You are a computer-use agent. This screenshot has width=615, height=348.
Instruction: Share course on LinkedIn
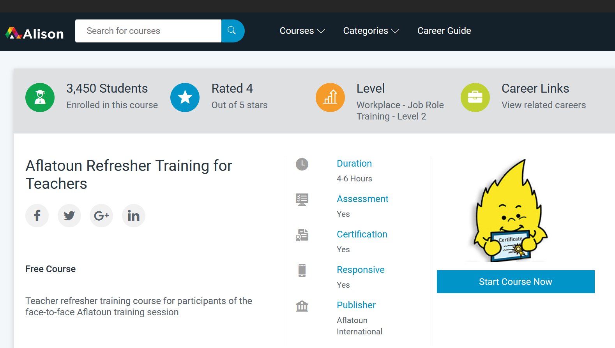coord(134,216)
